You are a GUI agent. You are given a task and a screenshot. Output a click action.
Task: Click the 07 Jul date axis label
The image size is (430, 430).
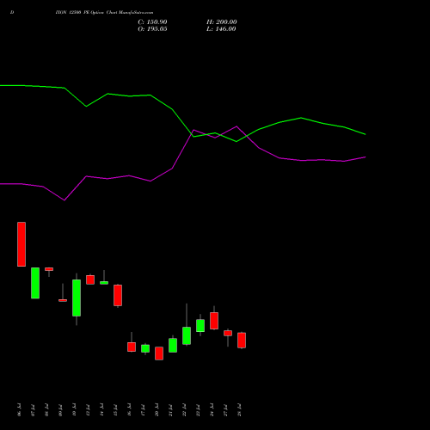tap(33, 410)
